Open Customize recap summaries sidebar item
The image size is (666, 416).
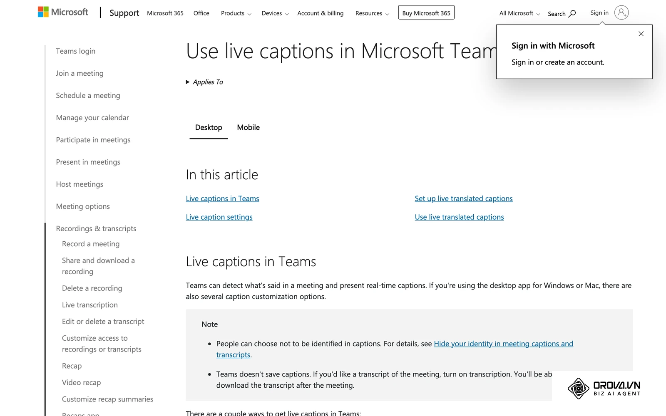[x=107, y=399]
